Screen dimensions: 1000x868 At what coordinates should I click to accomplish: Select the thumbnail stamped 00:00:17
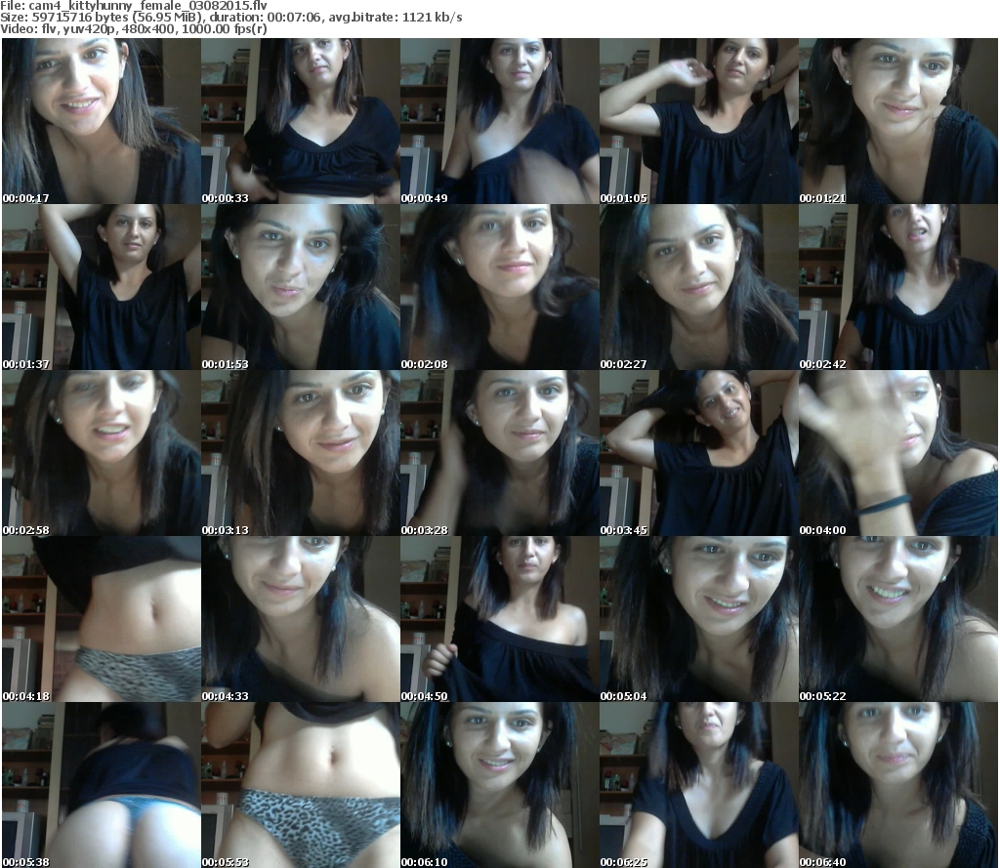(102, 121)
